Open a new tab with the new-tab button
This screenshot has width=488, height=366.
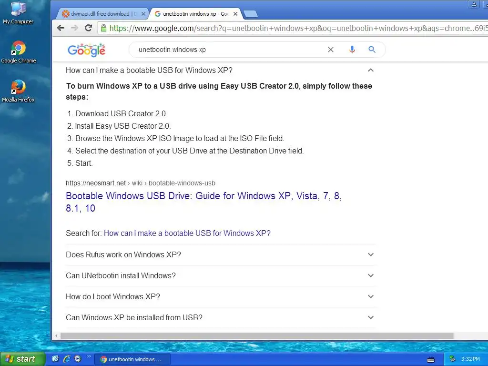coord(251,14)
